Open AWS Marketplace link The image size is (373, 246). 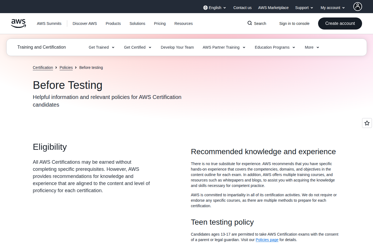[x=273, y=8]
